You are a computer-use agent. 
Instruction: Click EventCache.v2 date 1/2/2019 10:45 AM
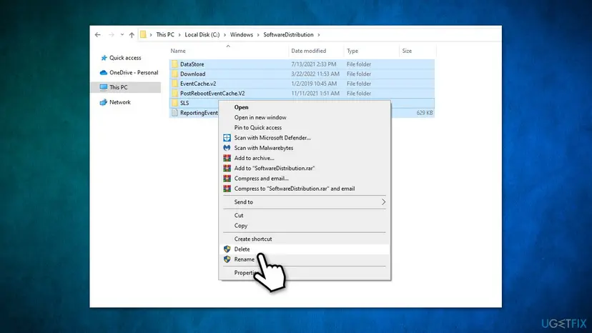314,84
